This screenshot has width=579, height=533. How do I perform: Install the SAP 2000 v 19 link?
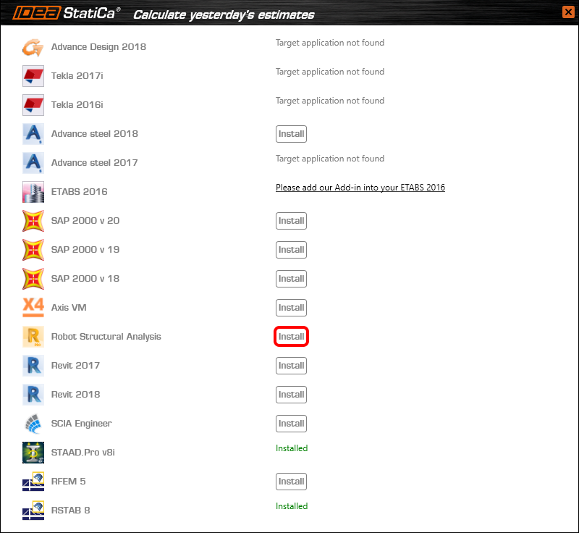click(x=291, y=250)
